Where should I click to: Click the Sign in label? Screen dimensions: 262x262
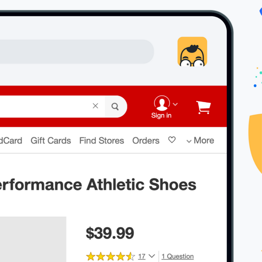[161, 116]
